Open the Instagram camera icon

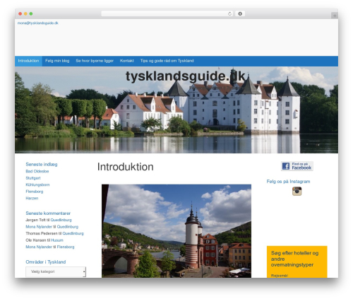(x=297, y=191)
